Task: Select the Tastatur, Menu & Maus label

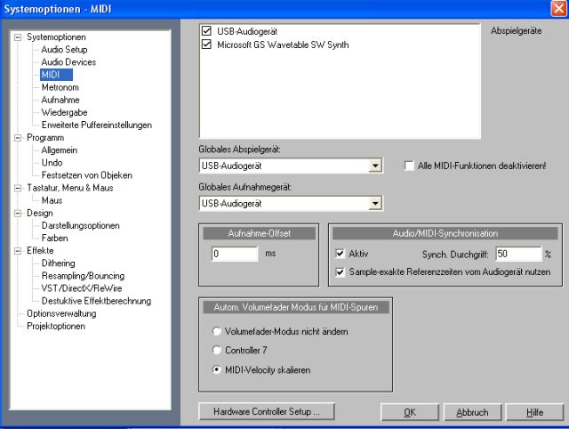Action: tap(70, 188)
